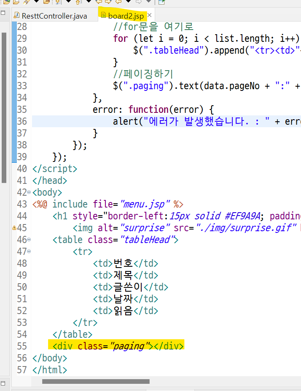Click the closing </table> tag

coord(73,334)
